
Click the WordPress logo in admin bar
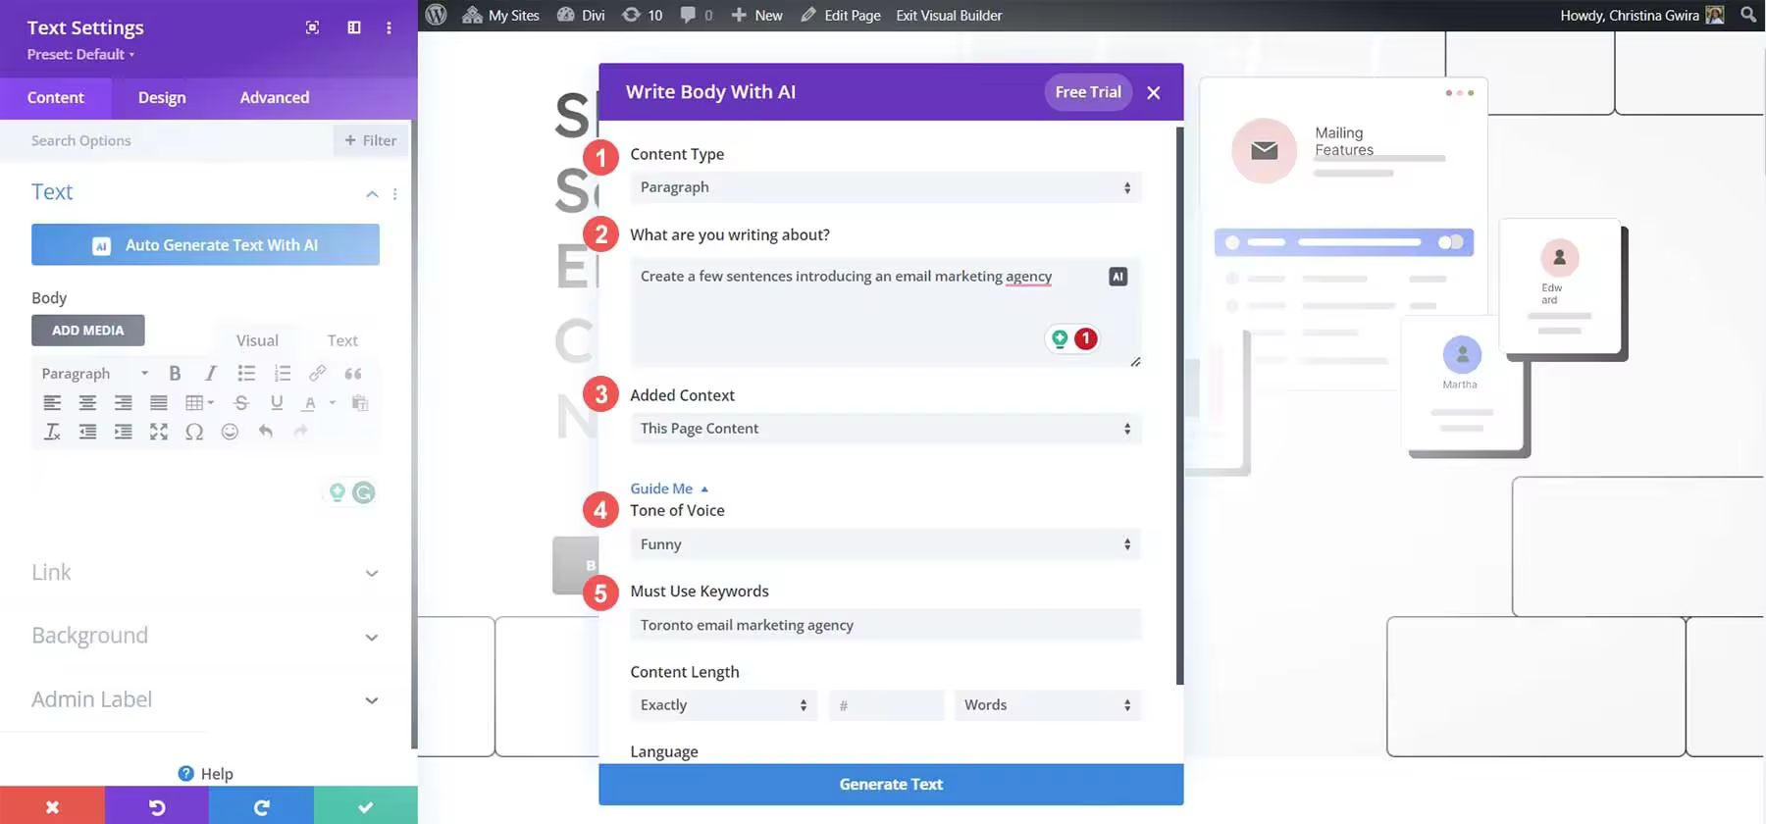pos(437,15)
